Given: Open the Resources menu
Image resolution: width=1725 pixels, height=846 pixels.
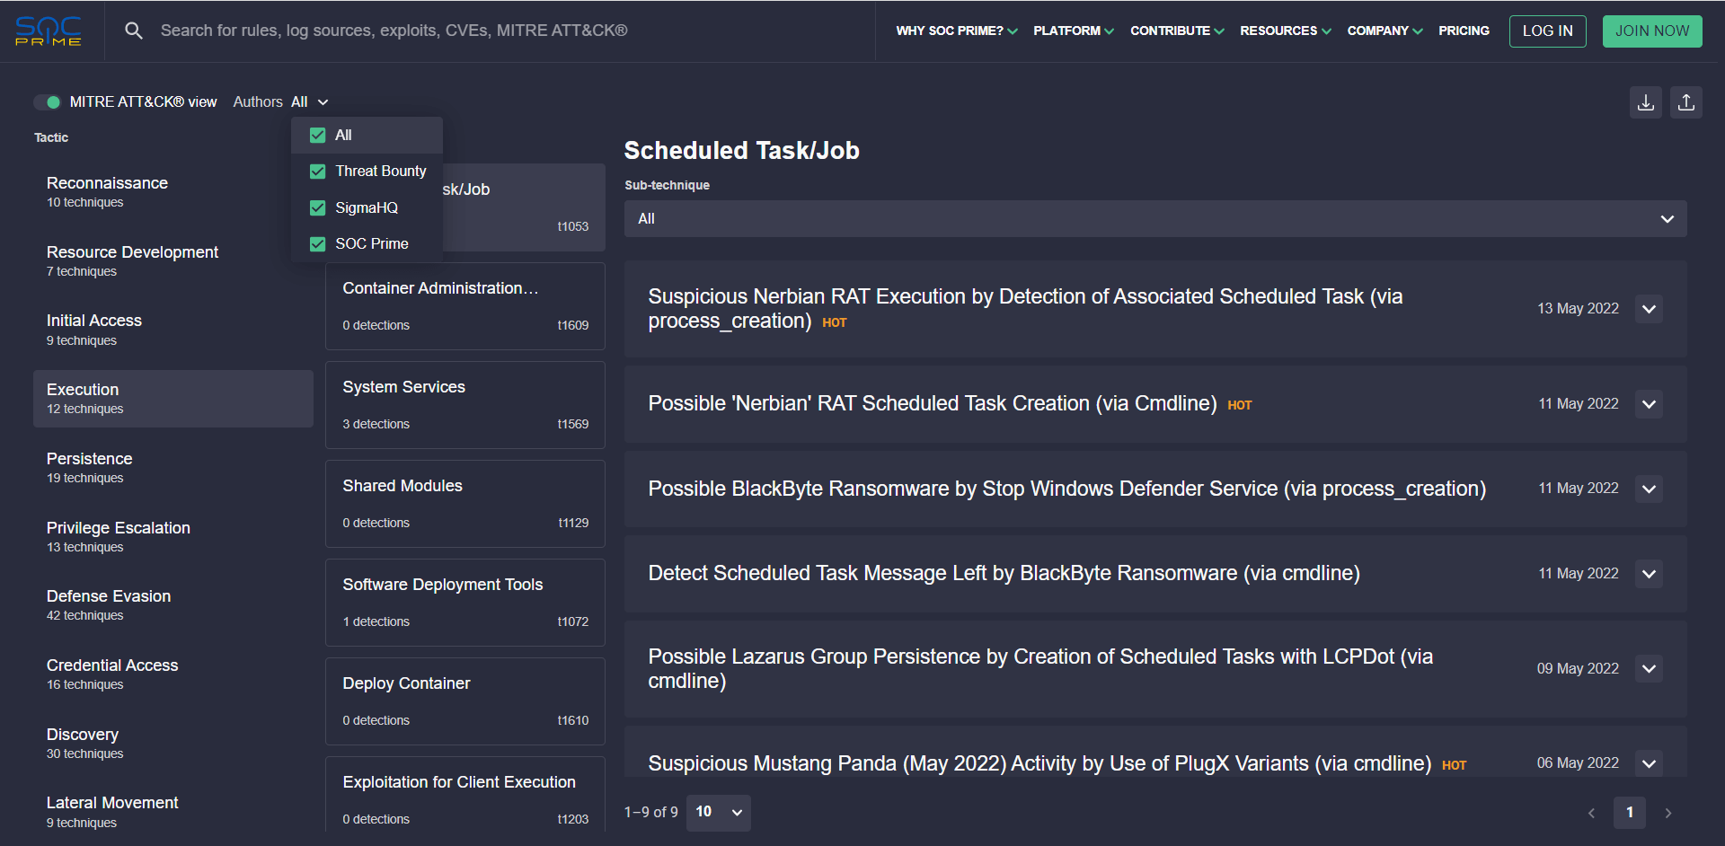Looking at the screenshot, I should 1285,31.
